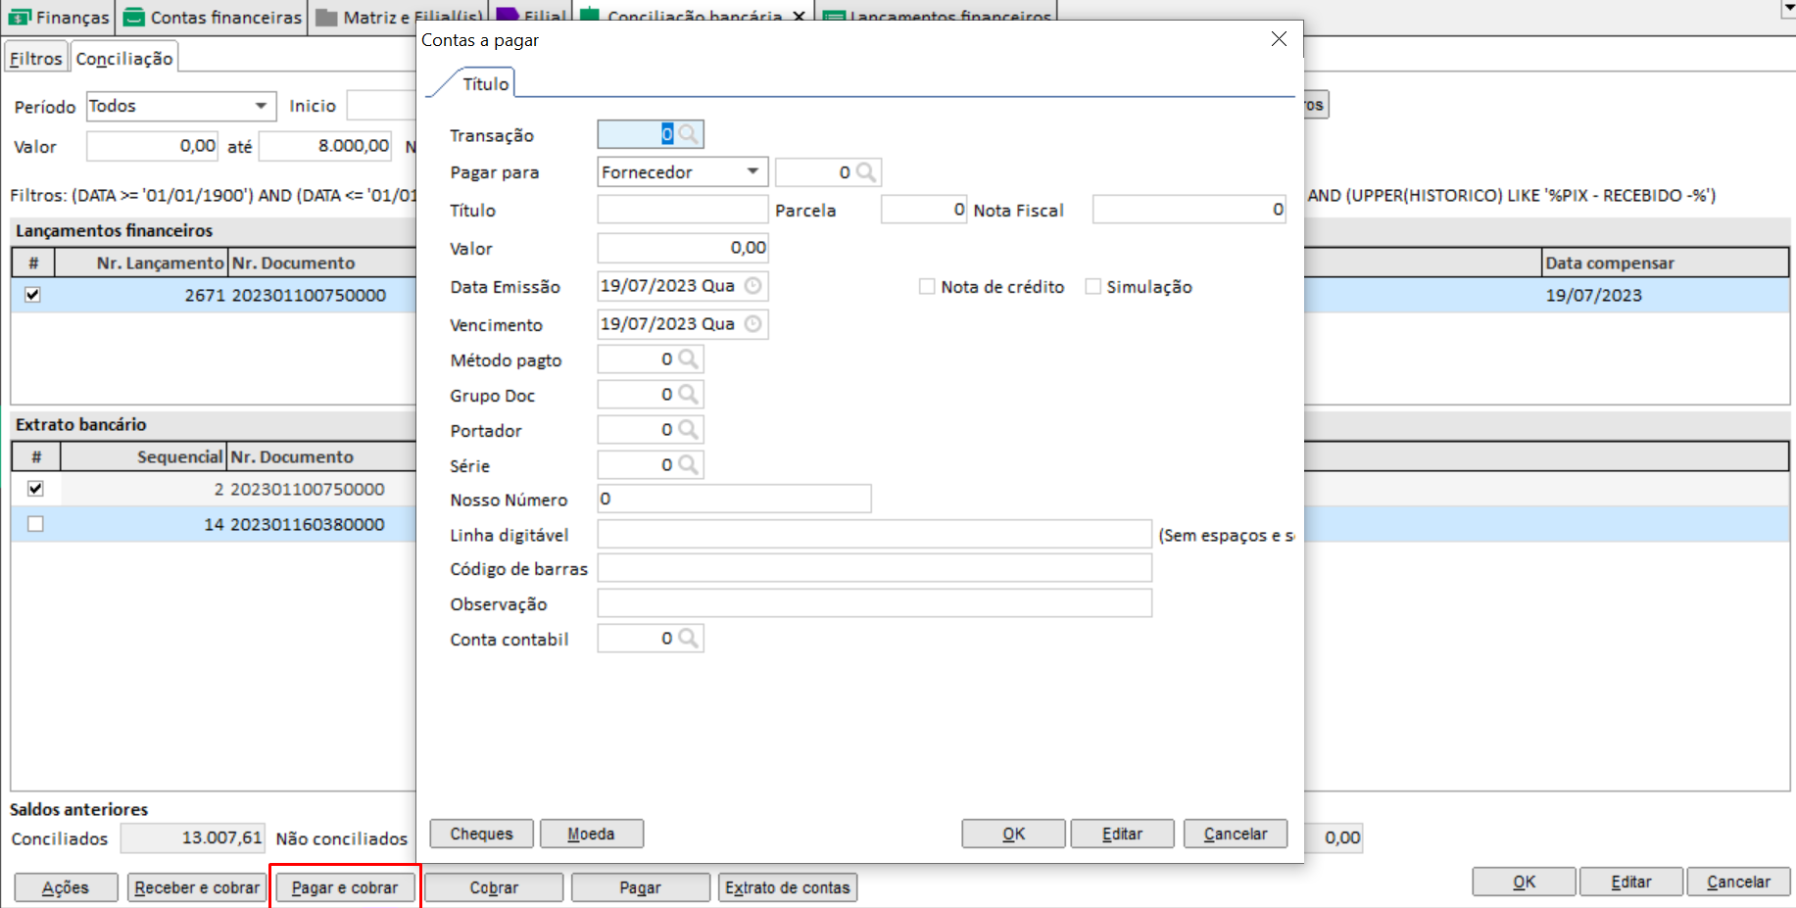Close the Conciliação bancária tab
This screenshot has height=908, width=1796.
799,17
